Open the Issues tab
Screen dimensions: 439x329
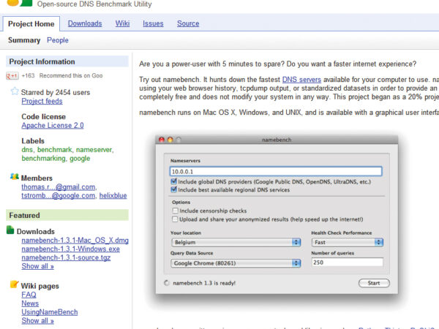[x=153, y=23]
